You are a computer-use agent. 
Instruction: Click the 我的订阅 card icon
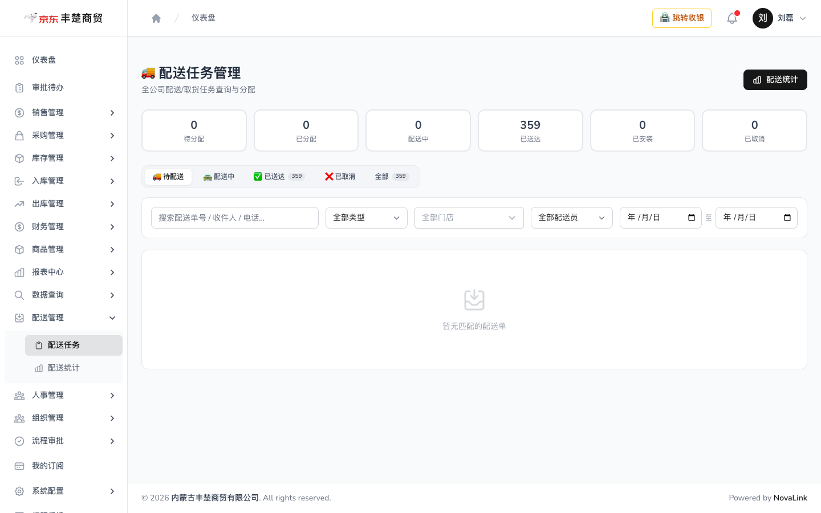point(19,466)
